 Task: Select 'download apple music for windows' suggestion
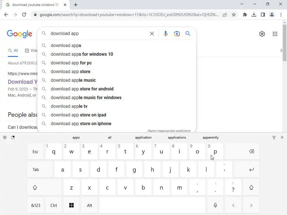coord(117,98)
